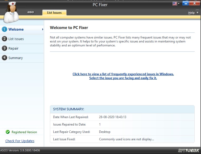This screenshot has height=154, width=201.
Task: Select the Welcome step in sidebar
Action: coord(22,29)
